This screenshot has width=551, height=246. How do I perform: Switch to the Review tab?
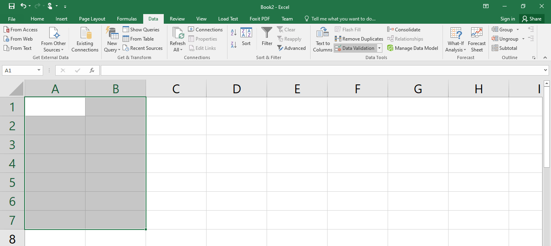(177, 19)
